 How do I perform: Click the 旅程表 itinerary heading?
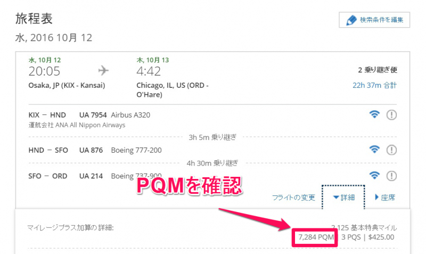click(x=34, y=19)
